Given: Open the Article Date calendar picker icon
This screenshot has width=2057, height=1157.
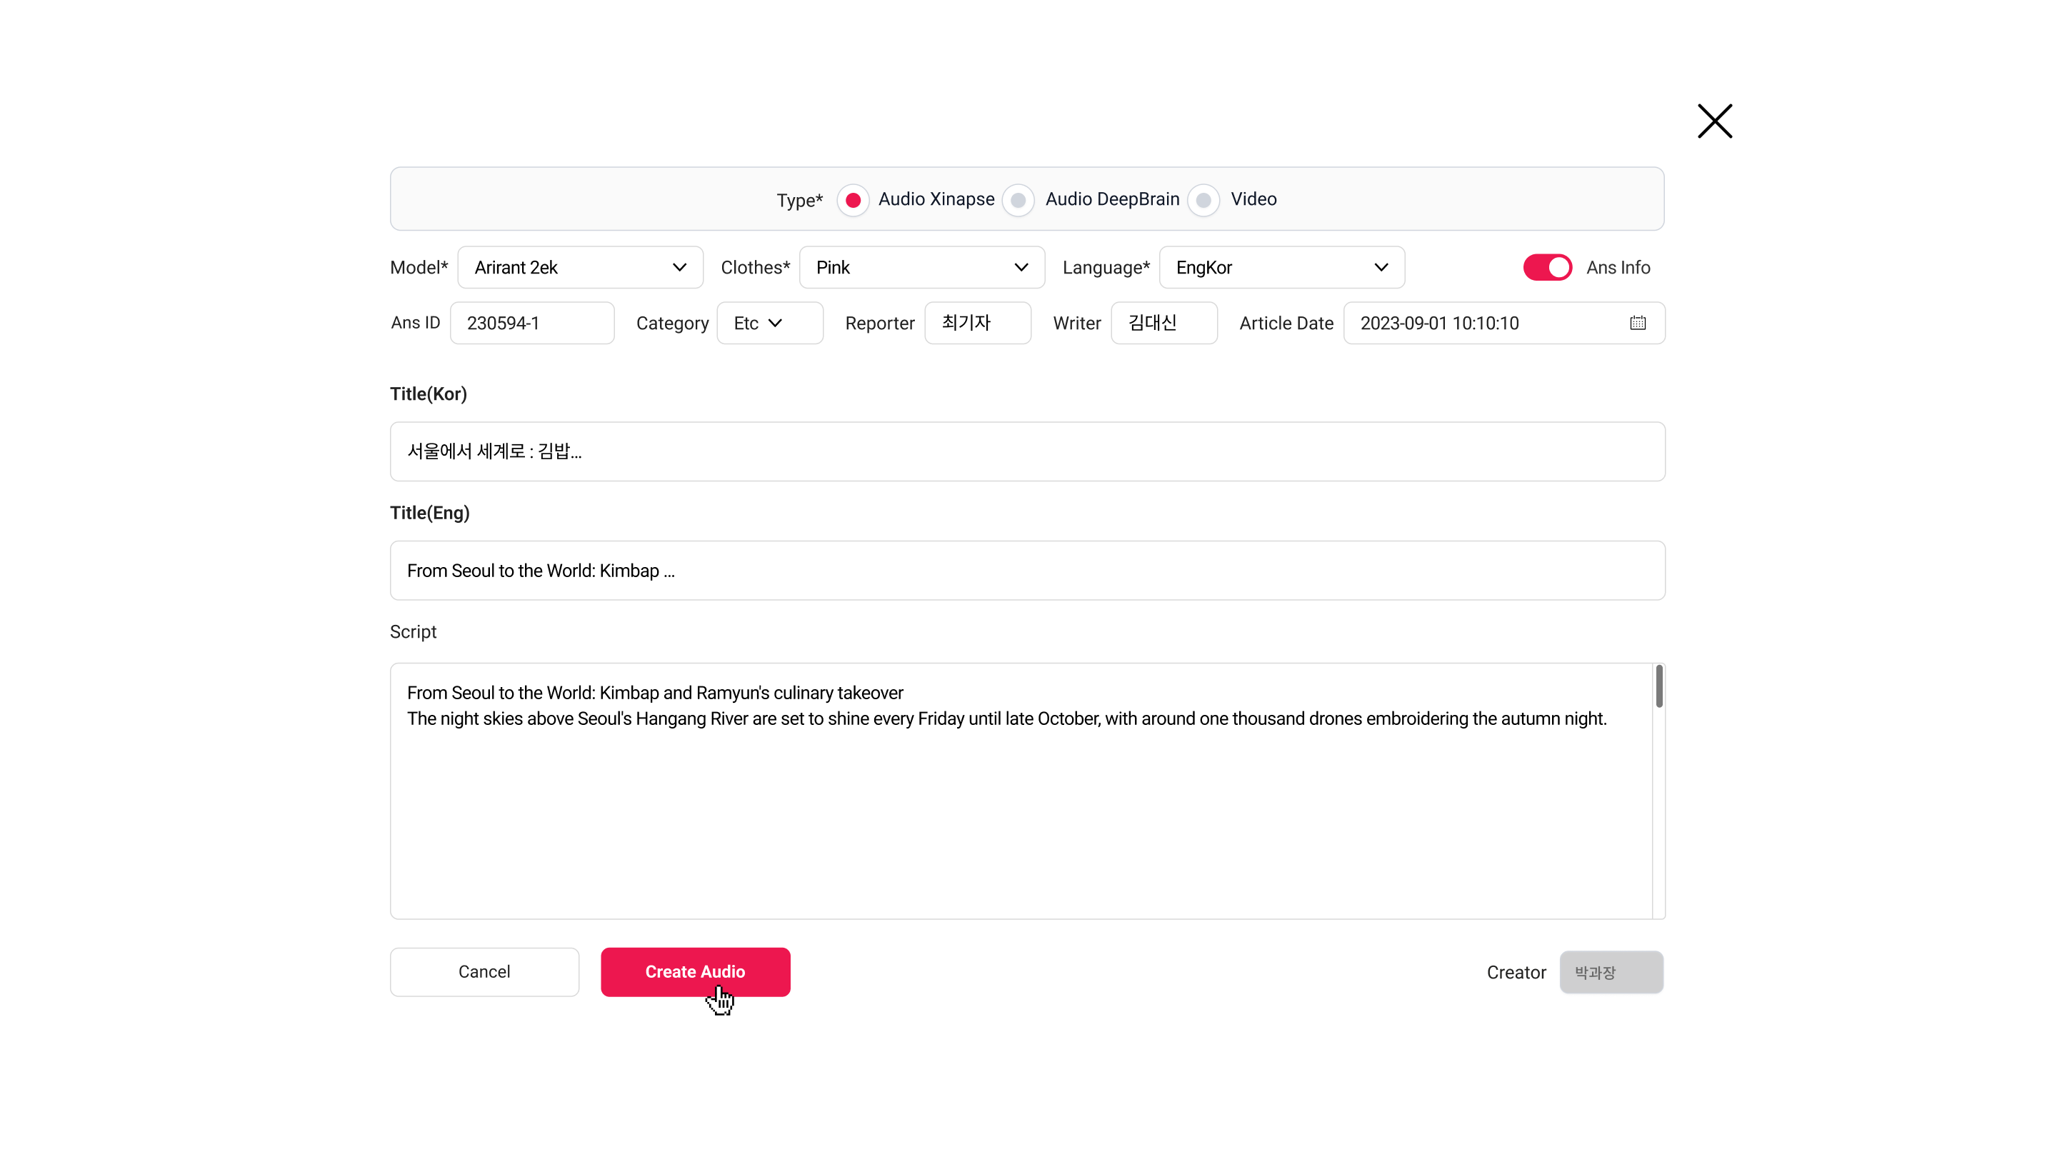Looking at the screenshot, I should (1638, 323).
